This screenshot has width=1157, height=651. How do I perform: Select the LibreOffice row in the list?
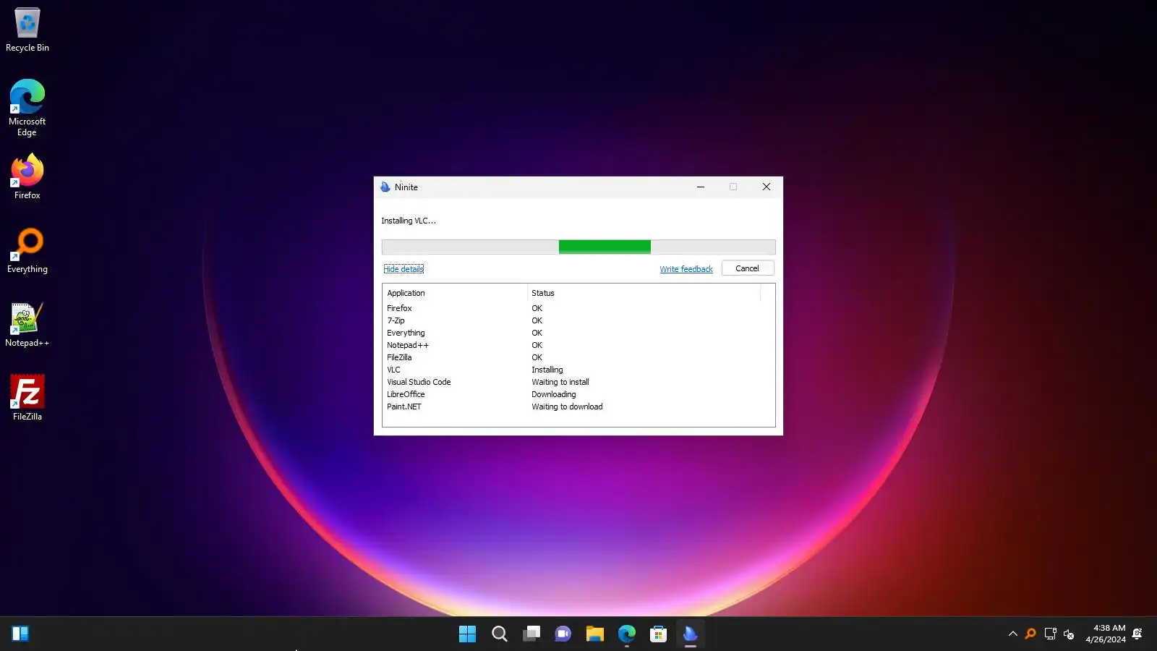pos(578,395)
